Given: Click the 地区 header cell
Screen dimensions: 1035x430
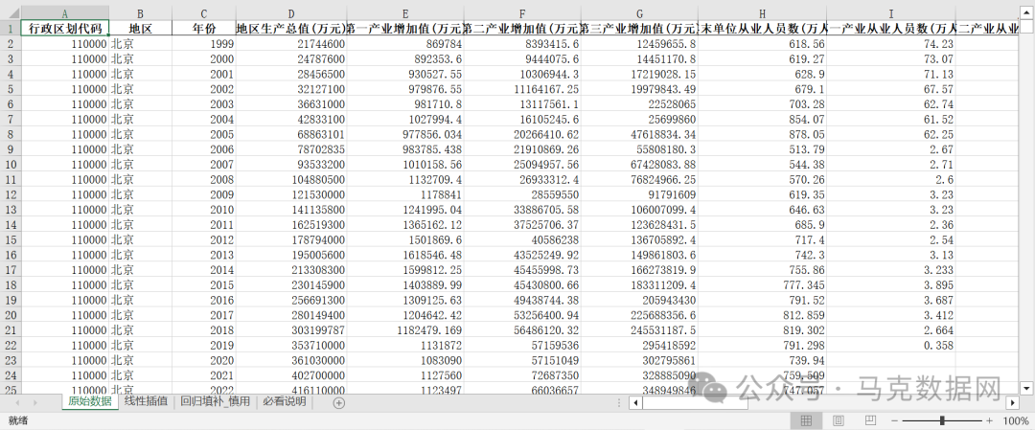Looking at the screenshot, I should 140,28.
